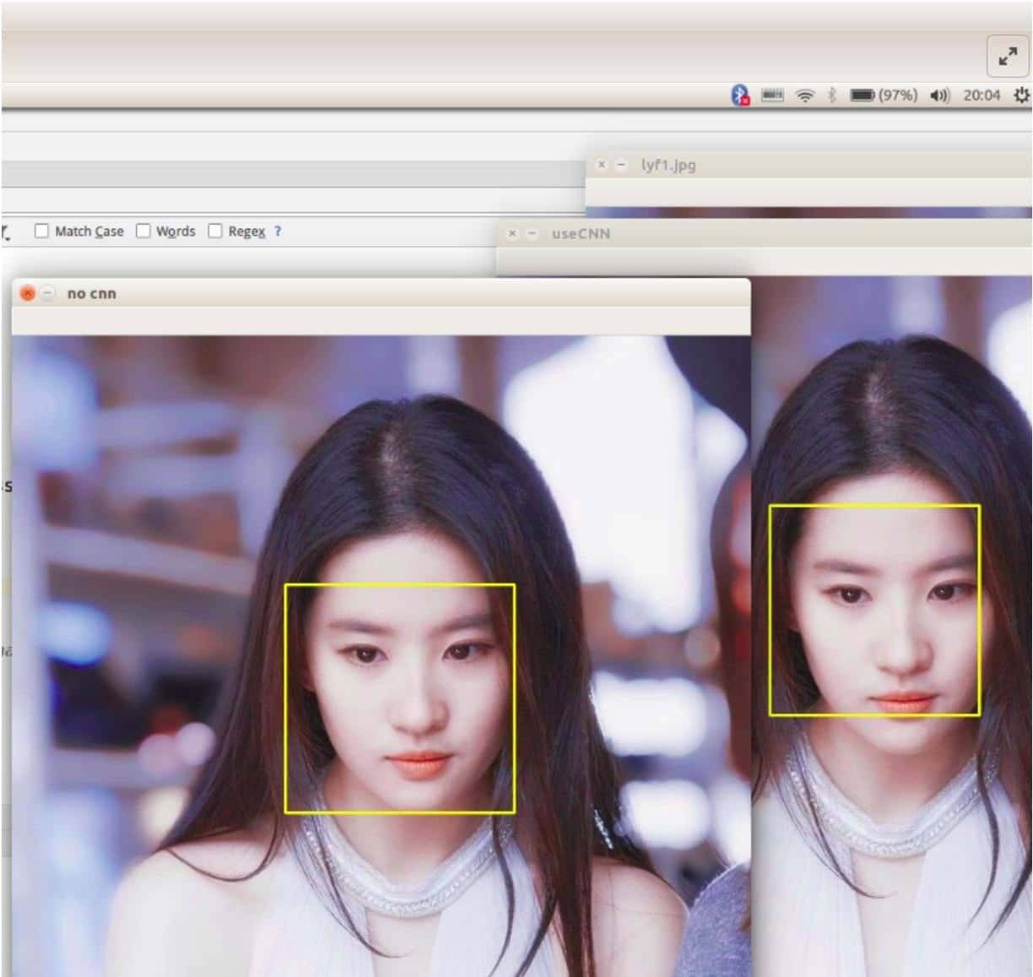Open the volume speaker indicator
This screenshot has width=1033, height=977.
939,95
